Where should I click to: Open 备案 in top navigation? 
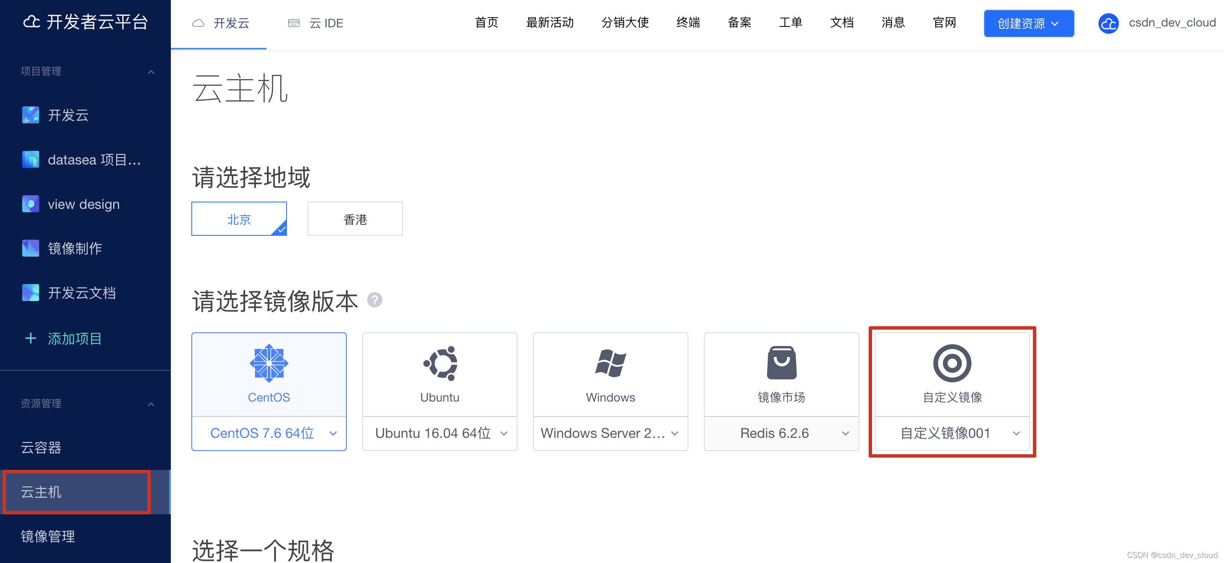point(739,22)
